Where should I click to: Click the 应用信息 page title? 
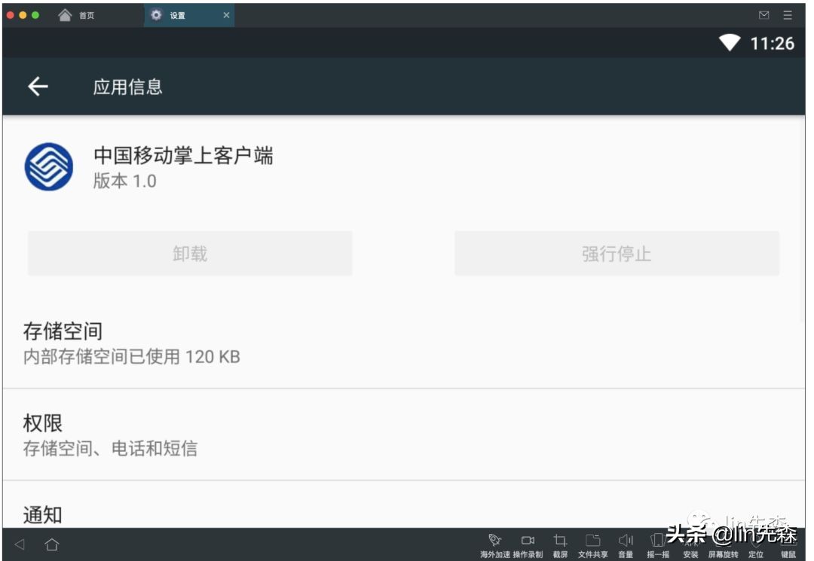click(127, 87)
